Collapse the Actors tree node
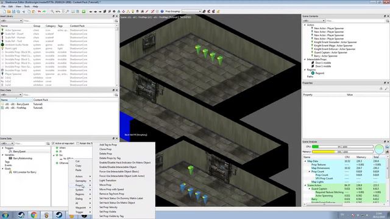390x219 pixels. (x=305, y=25)
